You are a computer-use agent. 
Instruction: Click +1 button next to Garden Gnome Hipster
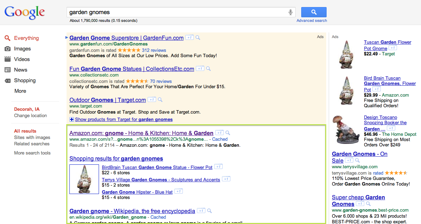(x=179, y=192)
